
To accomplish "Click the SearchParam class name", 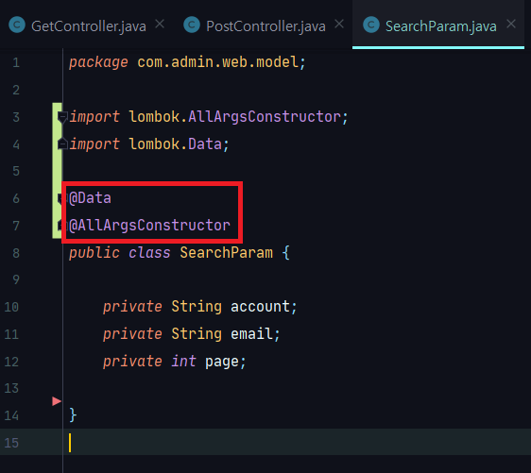I will coord(226,253).
